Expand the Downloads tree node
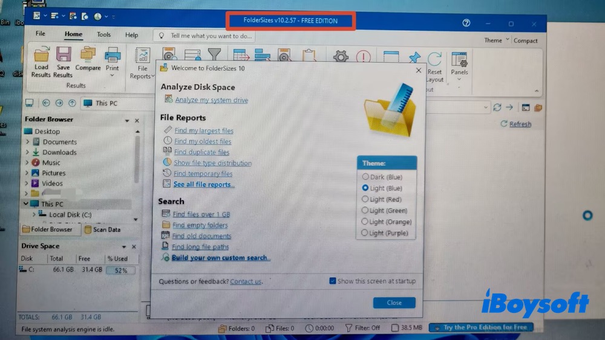The width and height of the screenshot is (605, 340). tap(27, 152)
